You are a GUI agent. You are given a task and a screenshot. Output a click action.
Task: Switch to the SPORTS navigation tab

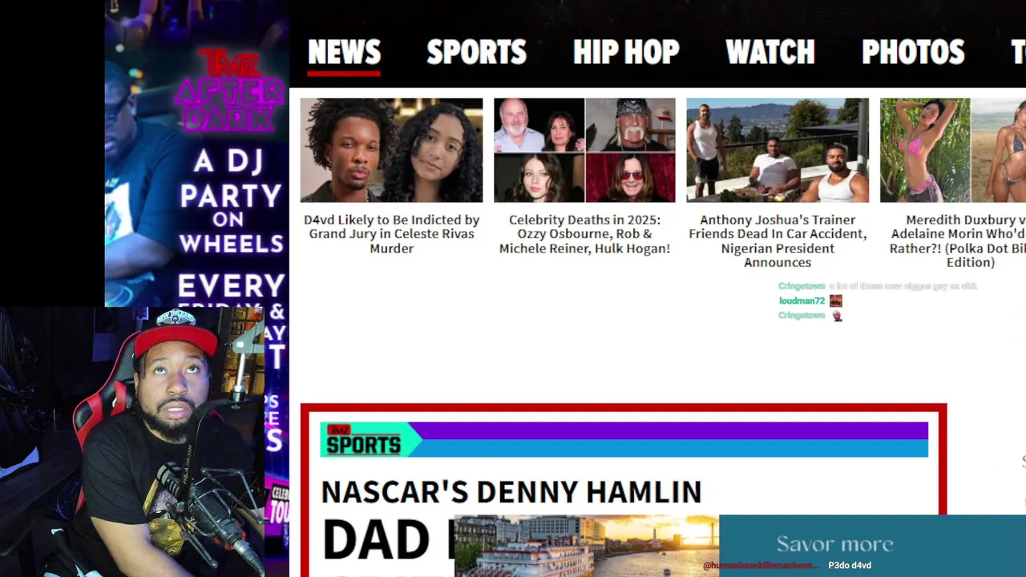476,53
